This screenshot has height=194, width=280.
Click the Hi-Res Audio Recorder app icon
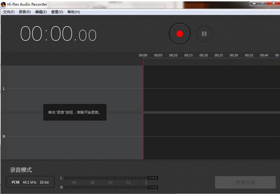pyautogui.click(x=3, y=4)
